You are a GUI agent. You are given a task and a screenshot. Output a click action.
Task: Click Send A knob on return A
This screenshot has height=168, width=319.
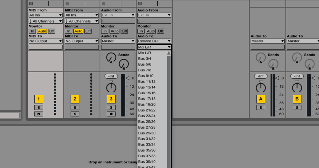pyautogui.click(x=261, y=58)
